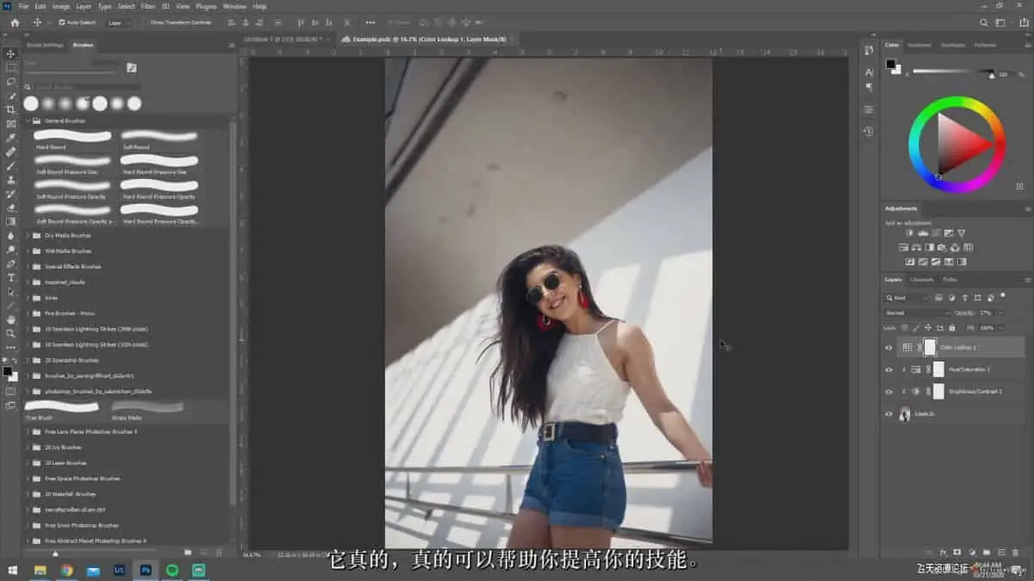1034x581 pixels.
Task: Click the create new brush icon
Action: pos(203,552)
